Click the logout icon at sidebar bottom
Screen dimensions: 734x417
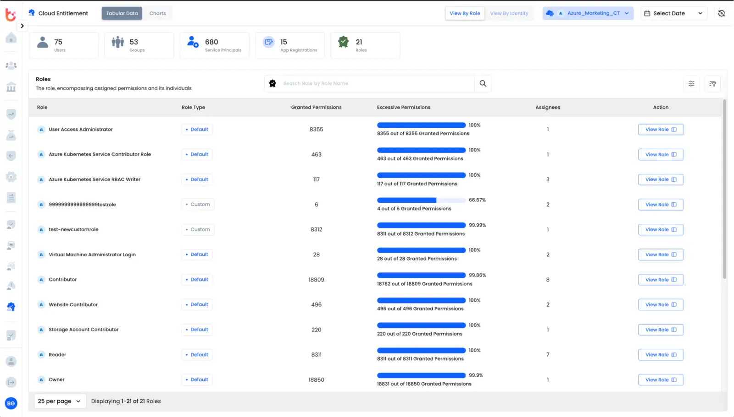[11, 382]
